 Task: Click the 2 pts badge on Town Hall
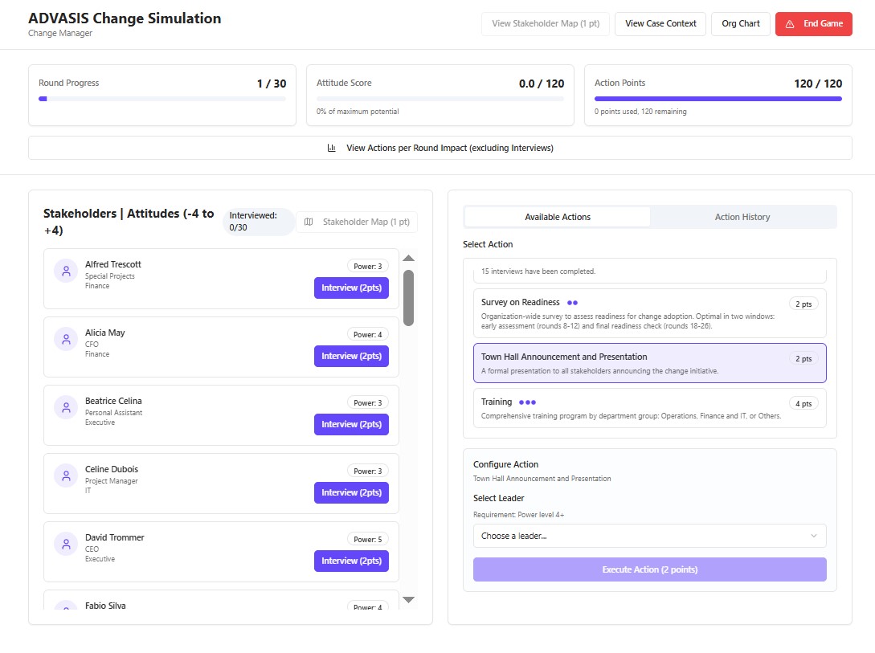[x=803, y=358]
